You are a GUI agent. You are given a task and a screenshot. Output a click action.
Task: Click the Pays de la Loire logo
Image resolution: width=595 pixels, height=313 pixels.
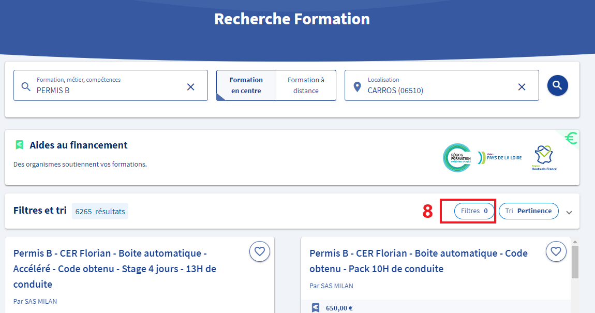pos(500,157)
